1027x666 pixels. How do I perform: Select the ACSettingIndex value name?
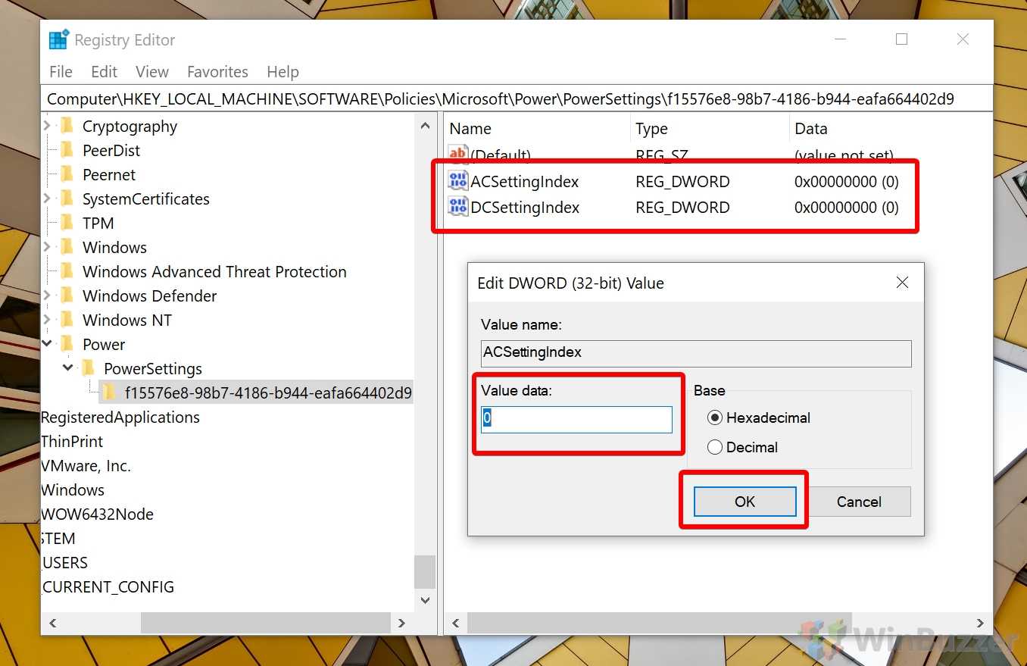pos(525,182)
